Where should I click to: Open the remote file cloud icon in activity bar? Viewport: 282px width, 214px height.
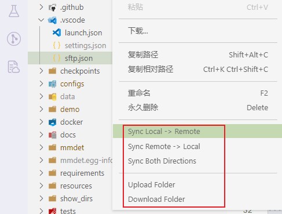tap(14, 67)
